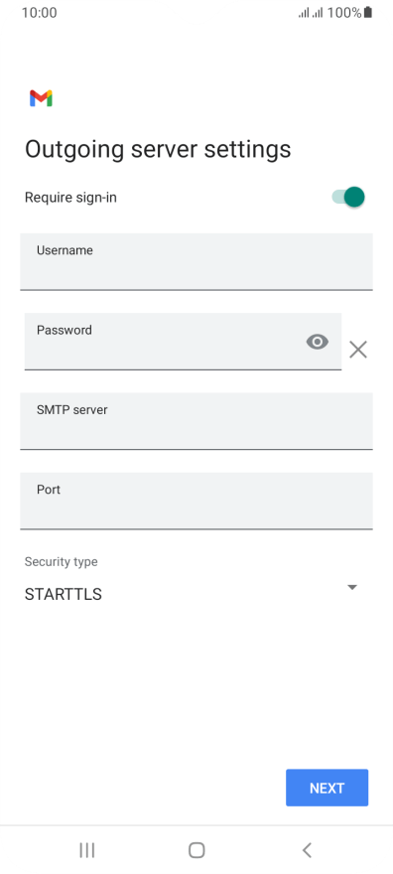Viewport: 393px width, 874px height.
Task: Tap the battery icon in status bar
Action: click(x=368, y=12)
